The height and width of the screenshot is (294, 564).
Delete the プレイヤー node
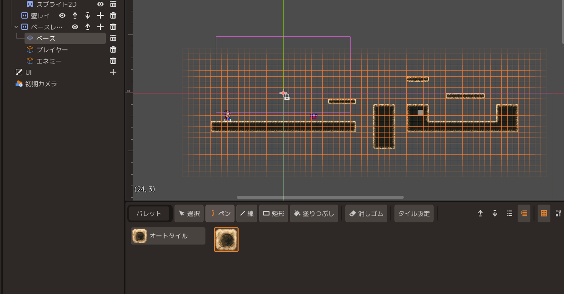[x=113, y=49]
